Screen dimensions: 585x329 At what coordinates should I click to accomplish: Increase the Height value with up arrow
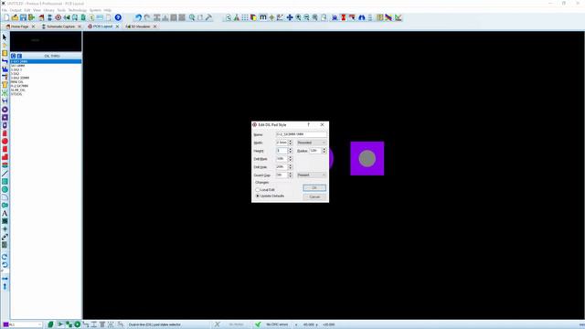tap(291, 149)
